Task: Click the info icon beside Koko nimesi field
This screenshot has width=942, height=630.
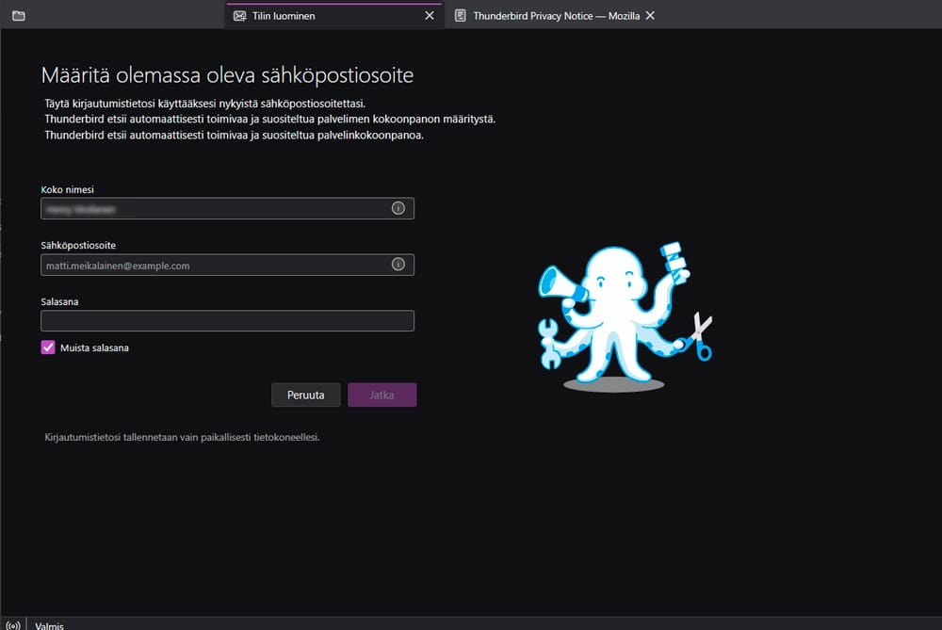Action: pyautogui.click(x=397, y=208)
